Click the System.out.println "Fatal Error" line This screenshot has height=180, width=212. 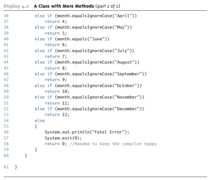click(x=87, y=132)
